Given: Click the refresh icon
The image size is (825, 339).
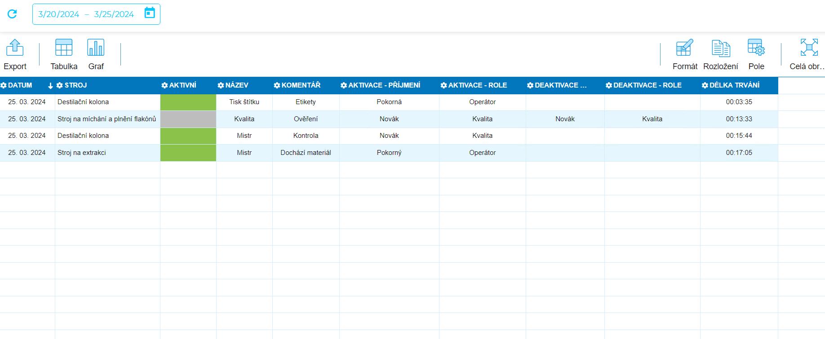Looking at the screenshot, I should tap(12, 14).
